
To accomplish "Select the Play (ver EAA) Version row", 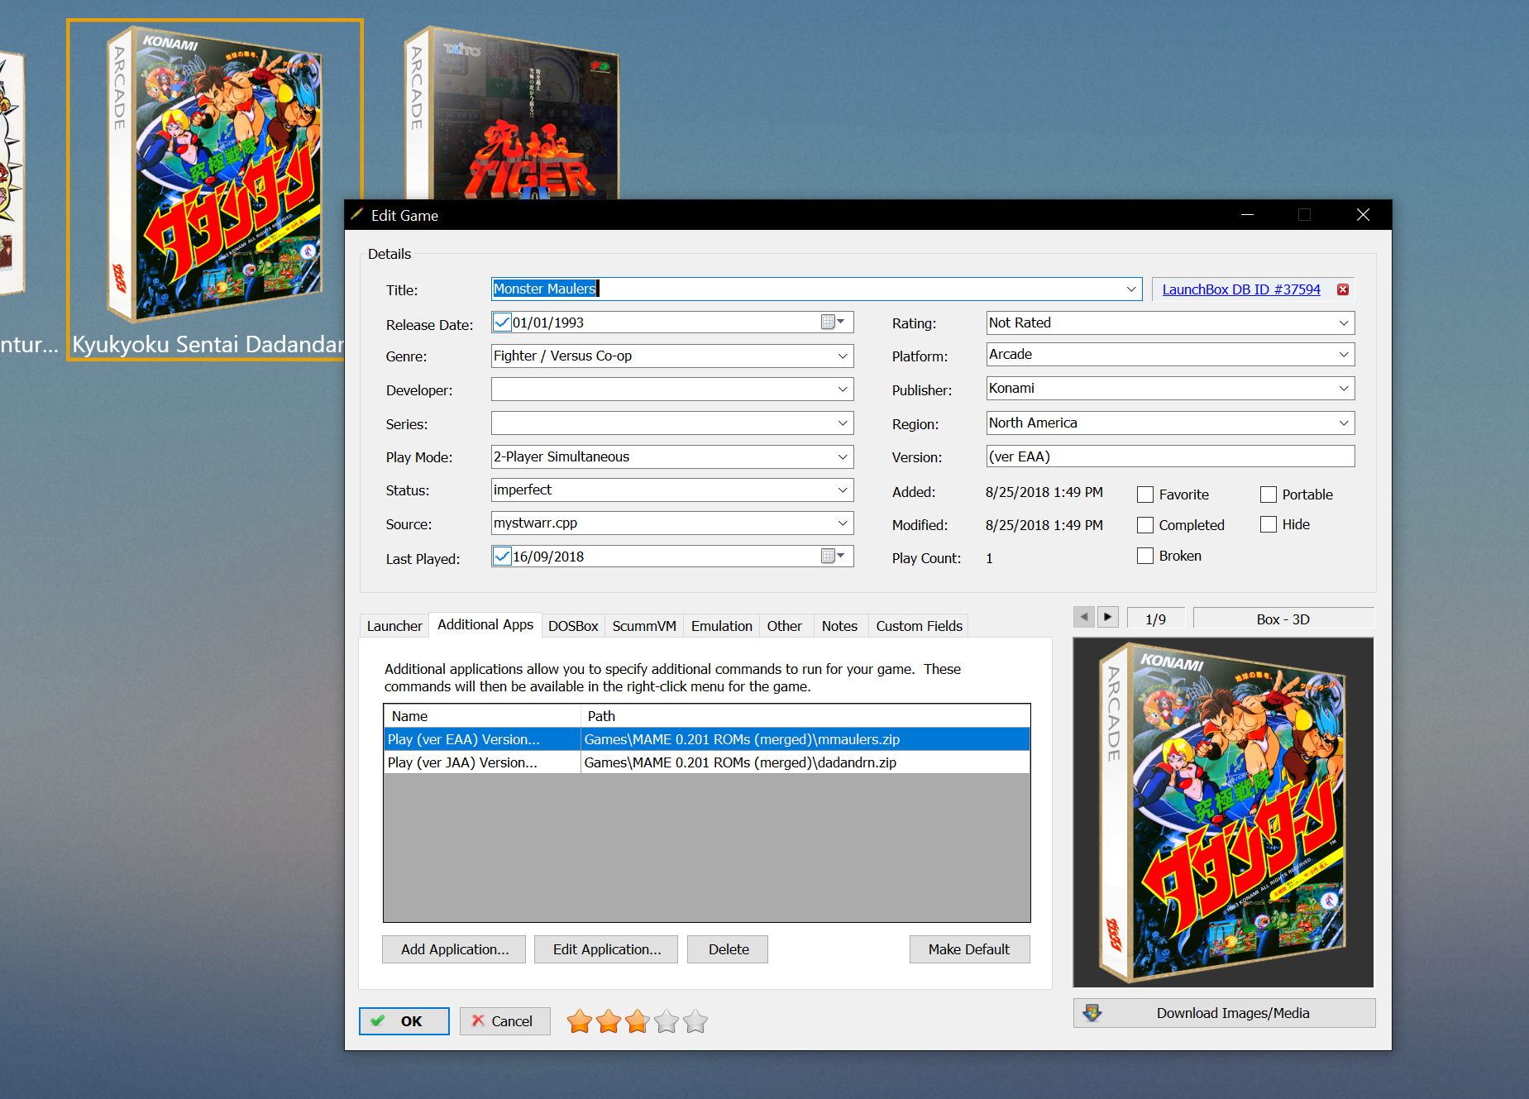I will click(x=707, y=739).
